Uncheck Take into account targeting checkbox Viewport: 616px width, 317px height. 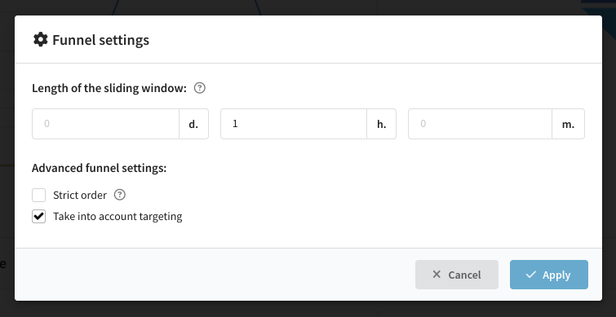tap(39, 217)
